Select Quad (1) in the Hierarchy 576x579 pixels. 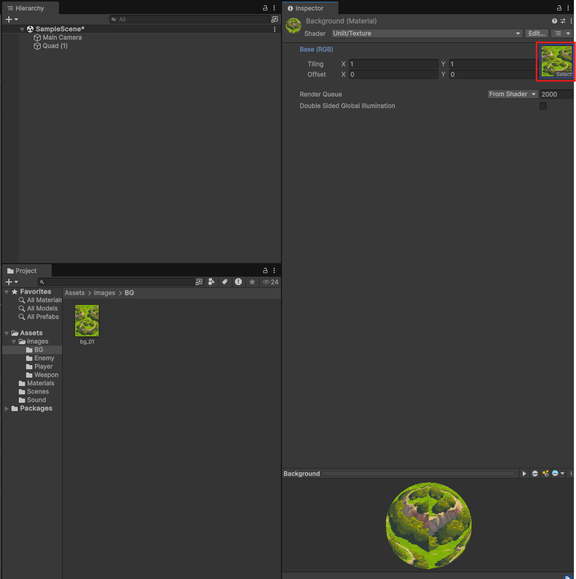pos(55,46)
